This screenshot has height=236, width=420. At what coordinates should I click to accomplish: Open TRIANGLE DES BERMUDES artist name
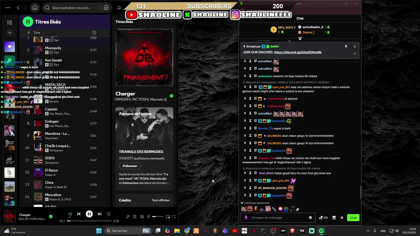[x=141, y=152]
